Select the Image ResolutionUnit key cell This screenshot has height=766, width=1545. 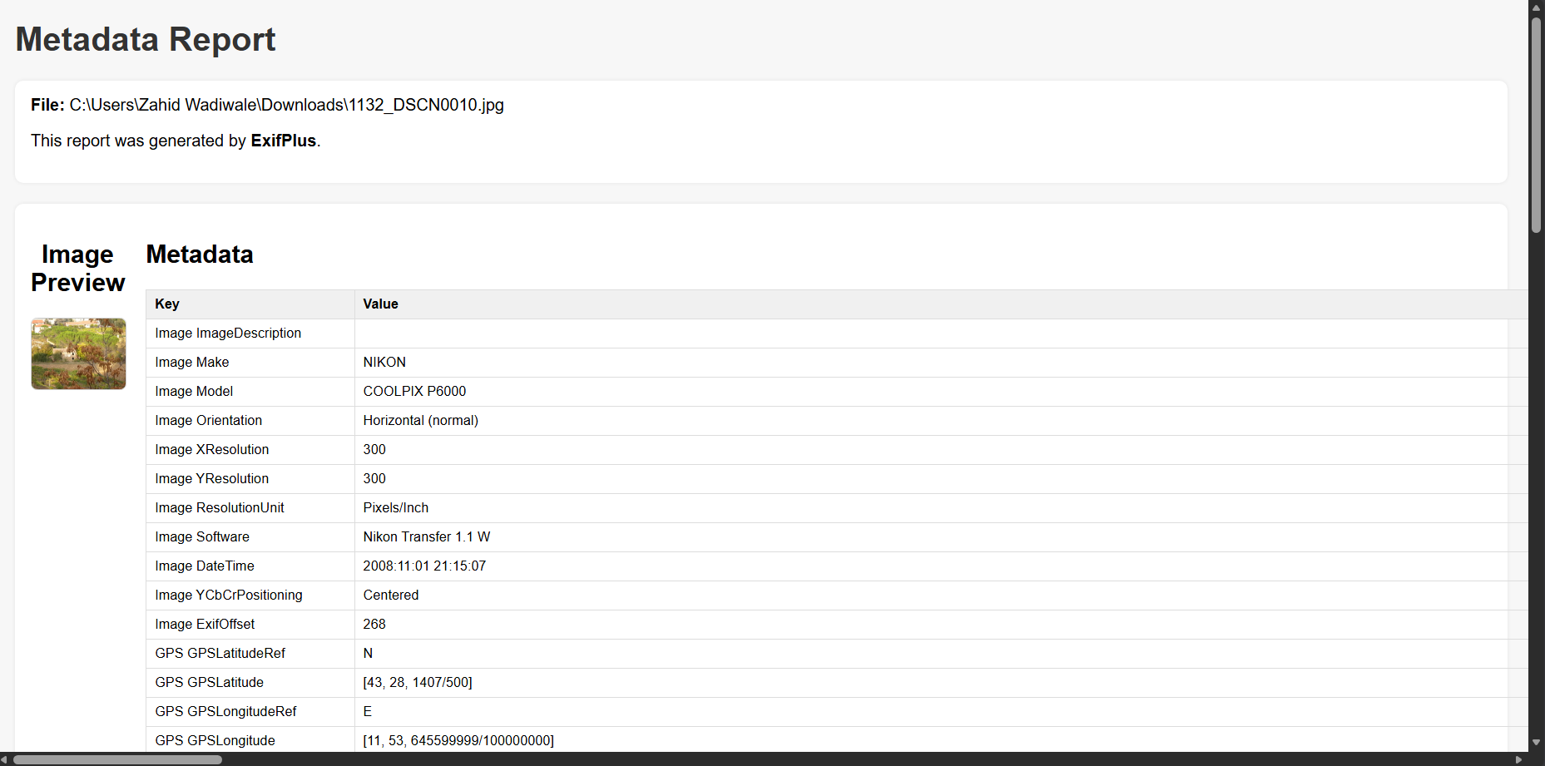(x=250, y=508)
